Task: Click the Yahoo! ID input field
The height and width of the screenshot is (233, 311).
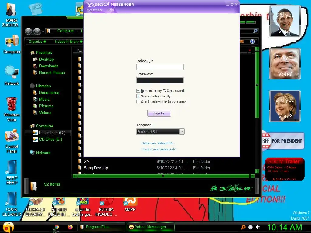Action: [x=160, y=67]
